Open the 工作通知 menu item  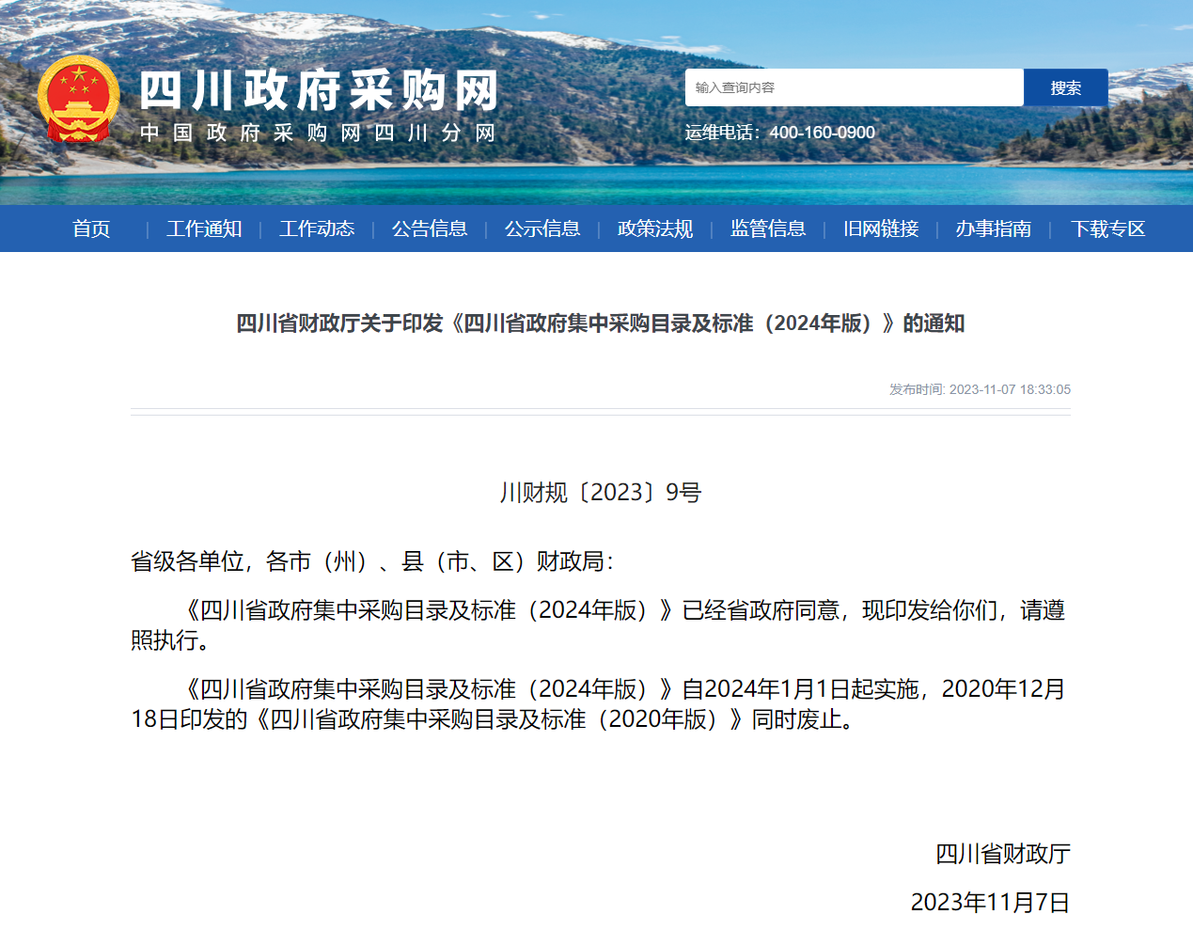(204, 229)
